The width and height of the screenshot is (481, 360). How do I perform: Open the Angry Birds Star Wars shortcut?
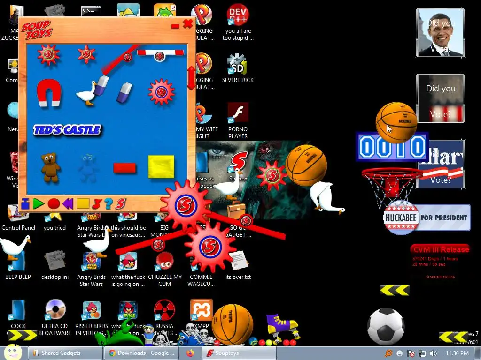[x=92, y=270]
